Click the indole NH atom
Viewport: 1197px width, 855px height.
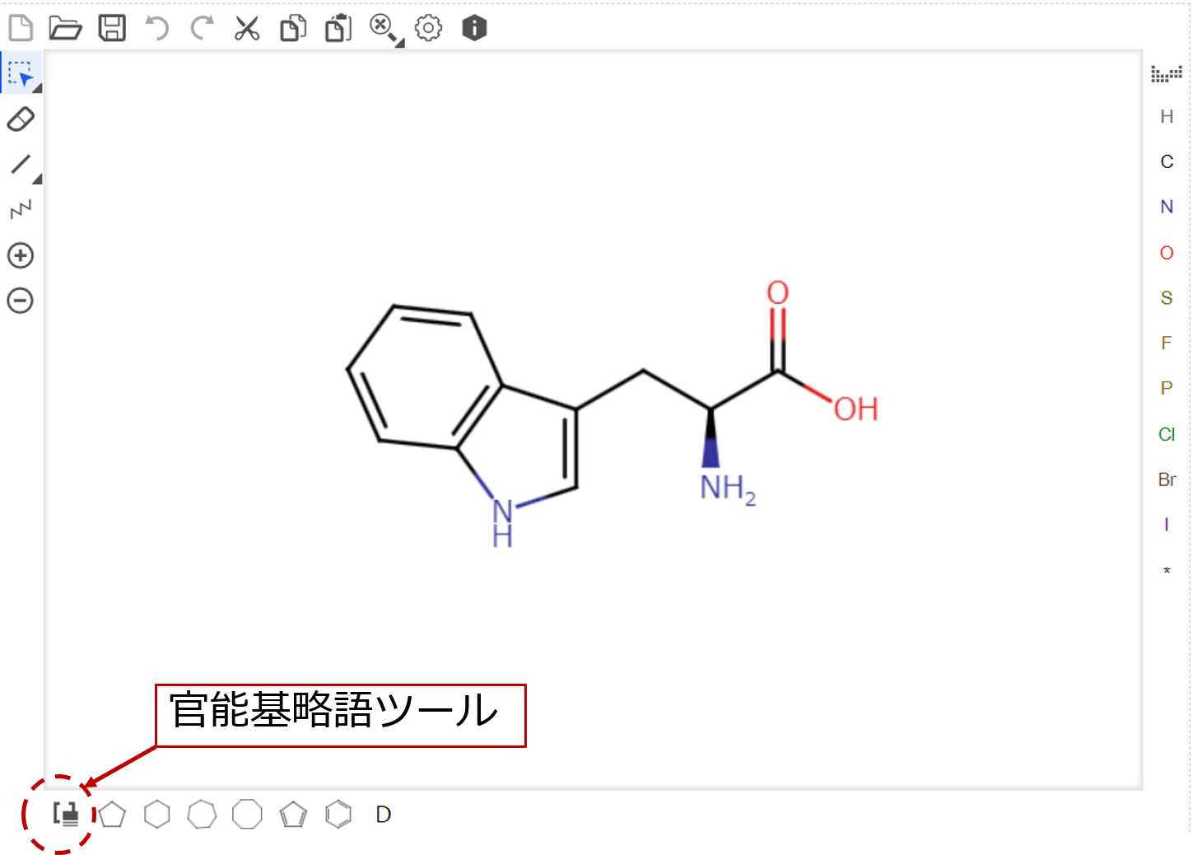tap(502, 523)
